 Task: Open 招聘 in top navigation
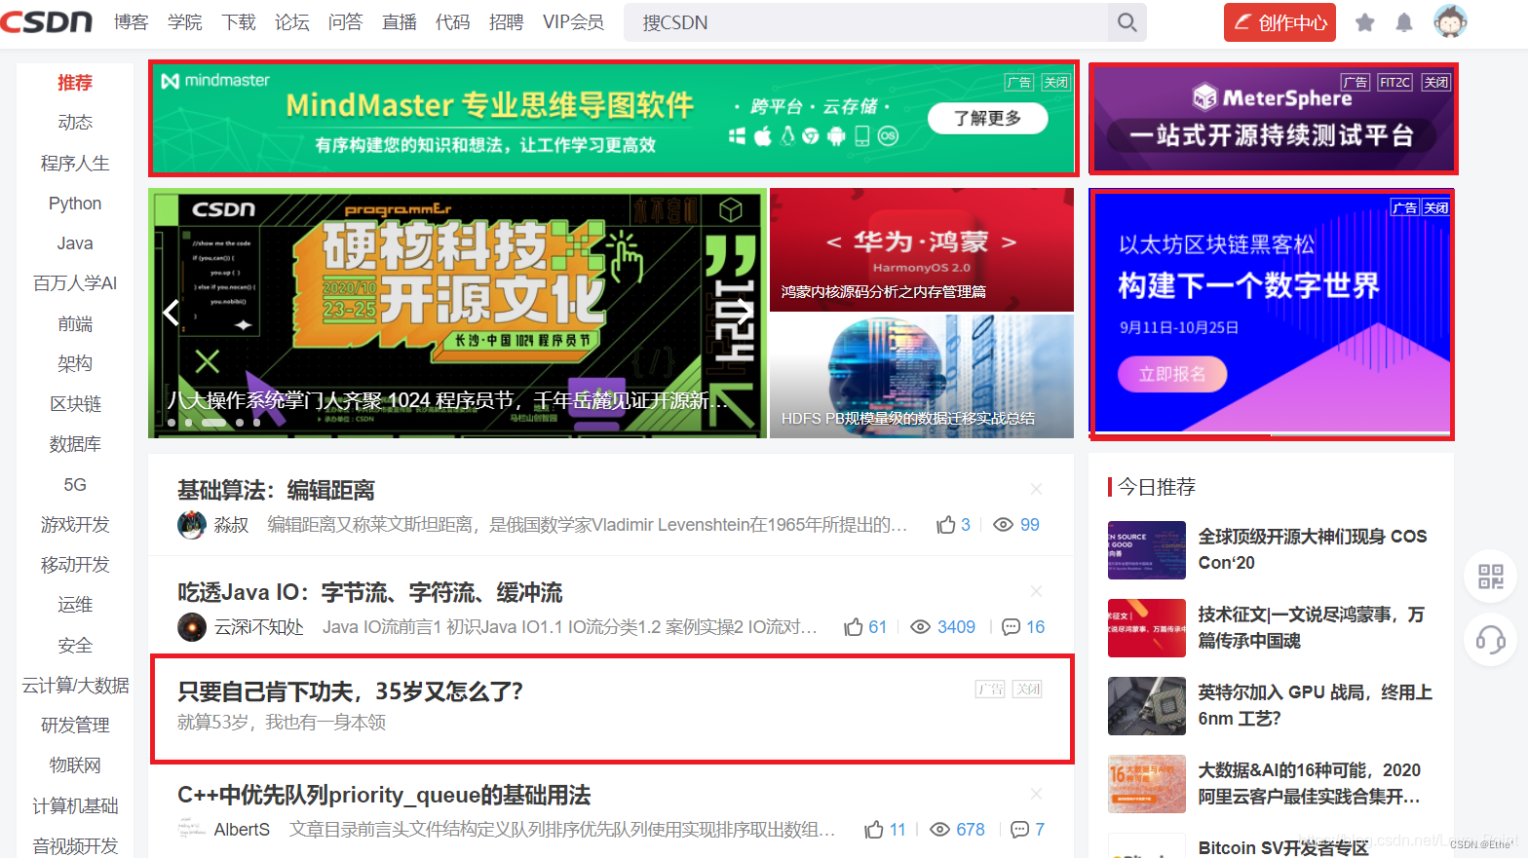507,21
